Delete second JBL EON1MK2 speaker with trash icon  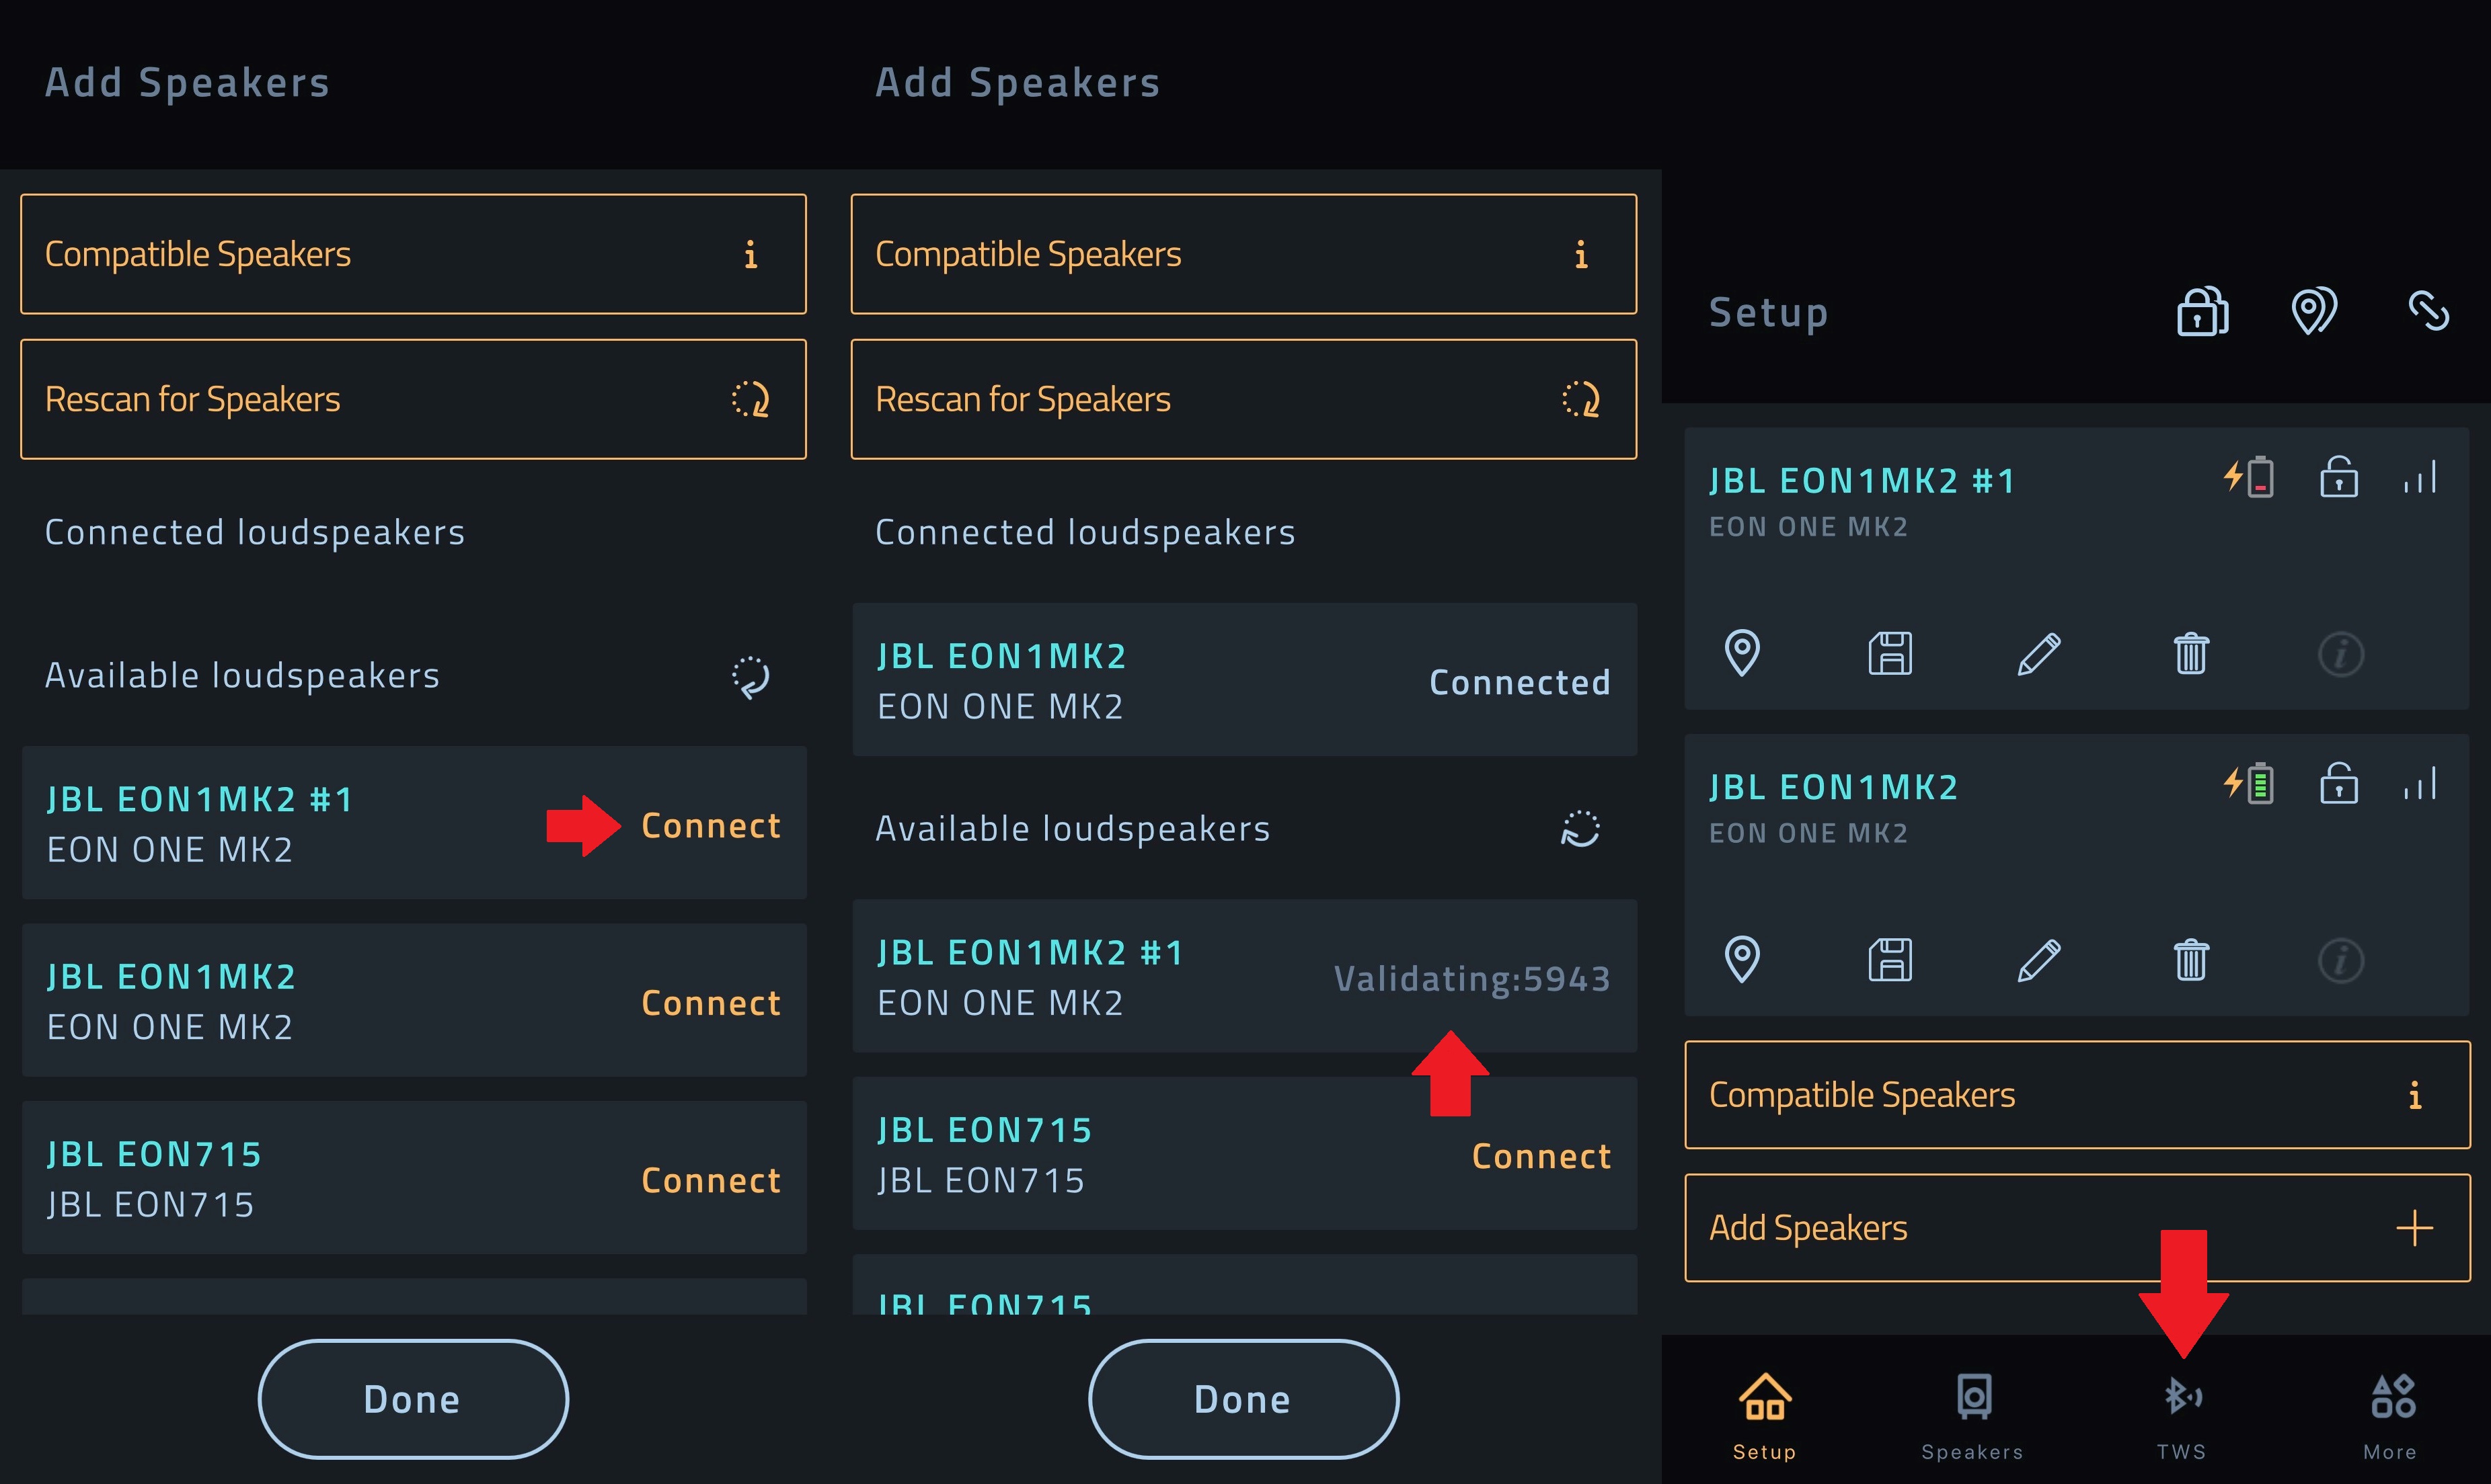(x=2191, y=961)
